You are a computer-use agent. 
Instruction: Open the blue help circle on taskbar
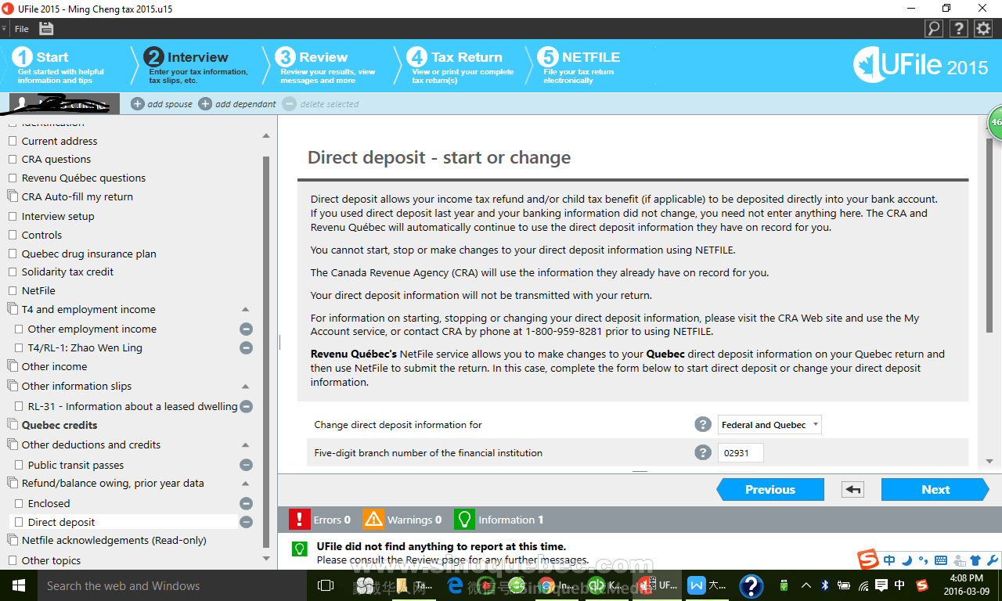point(751,585)
